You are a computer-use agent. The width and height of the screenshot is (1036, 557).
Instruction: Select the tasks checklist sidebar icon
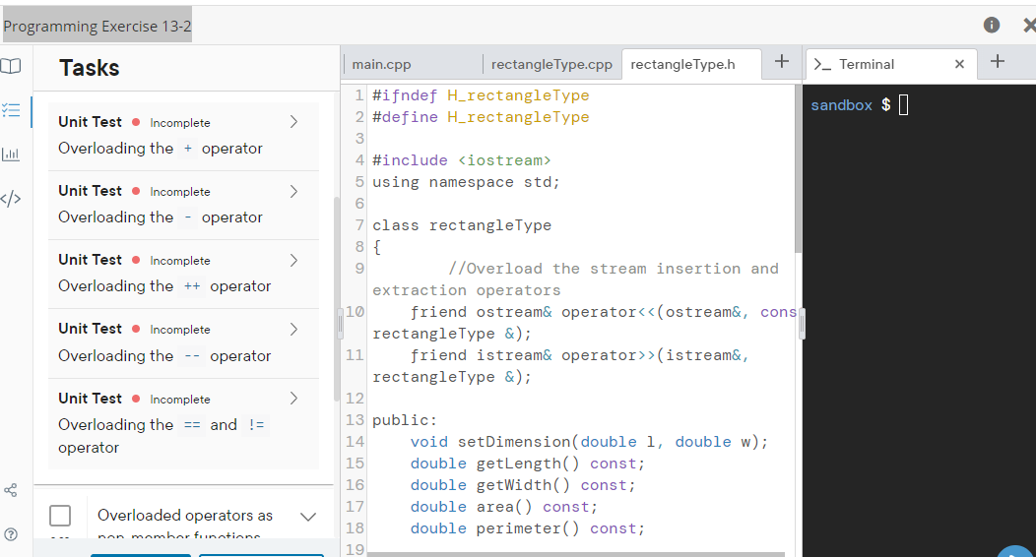[x=11, y=109]
